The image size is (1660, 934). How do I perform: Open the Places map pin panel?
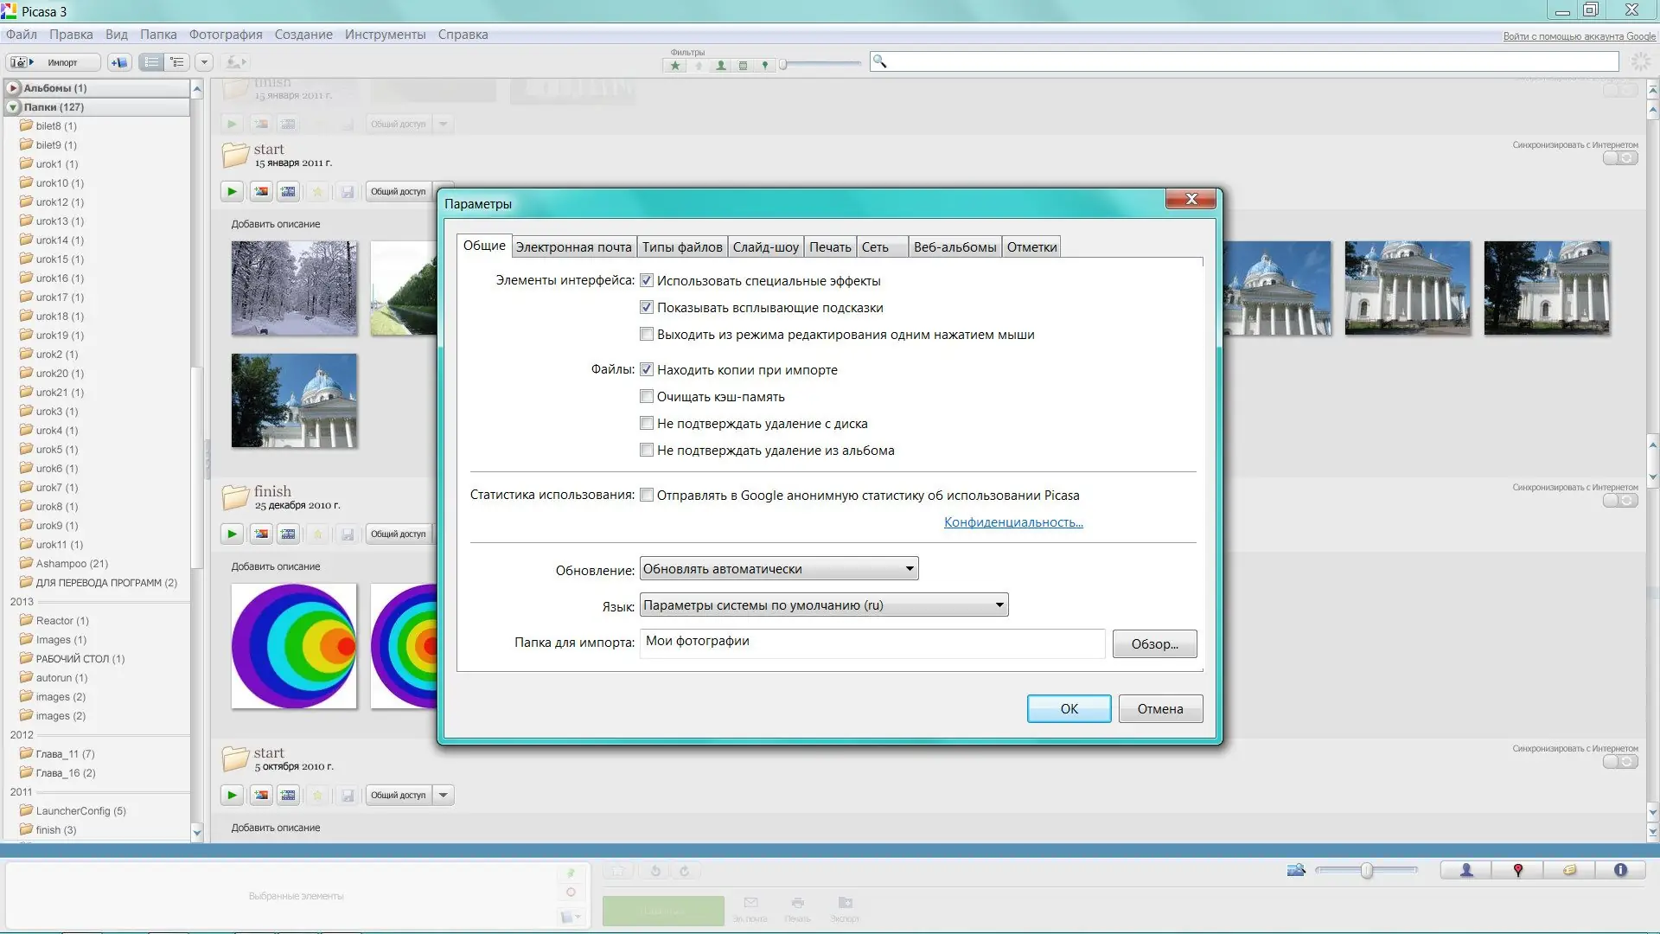point(1517,871)
